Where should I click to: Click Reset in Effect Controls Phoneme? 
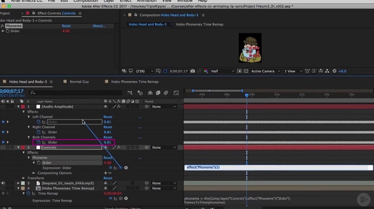66,26
